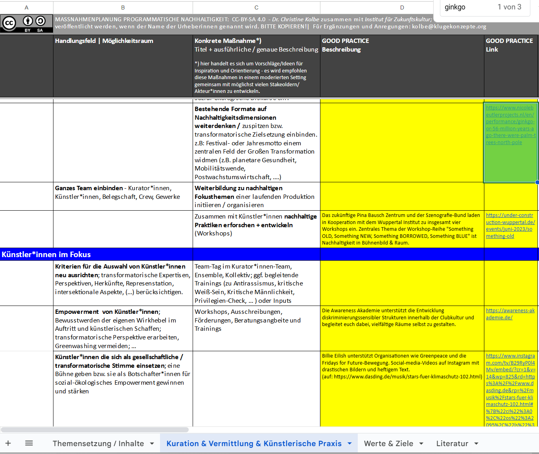539x454 pixels.
Task: Select cell 'Zusammen mit Künstler*innen nachhaltige Praktiken'
Action: (x=256, y=229)
